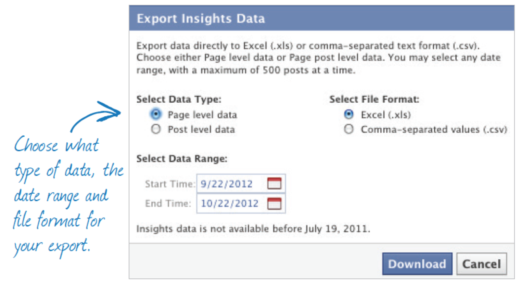Select the Excel (.xls) radio button

tap(348, 114)
